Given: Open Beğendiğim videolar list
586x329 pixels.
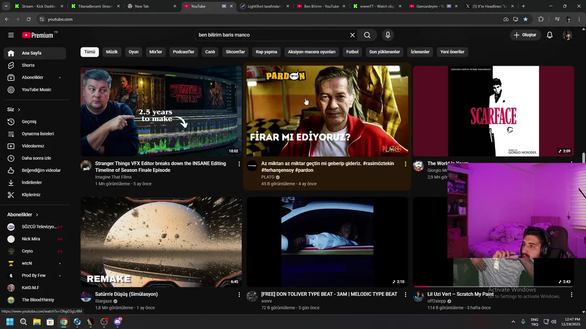Looking at the screenshot, I should coord(35,170).
